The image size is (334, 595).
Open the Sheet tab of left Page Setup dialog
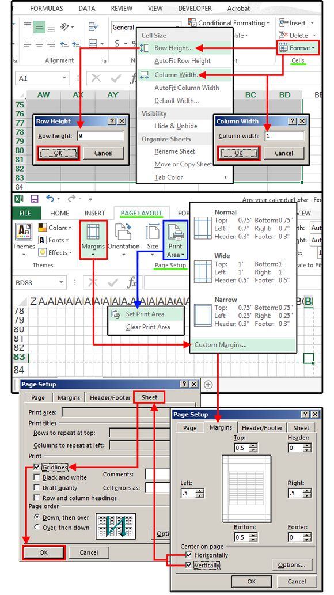149,397
